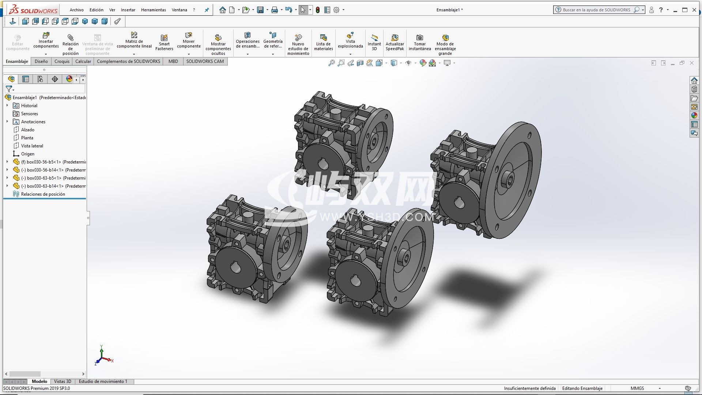The width and height of the screenshot is (702, 395).
Task: Open the appearances color wheel tab
Action: coord(69,79)
